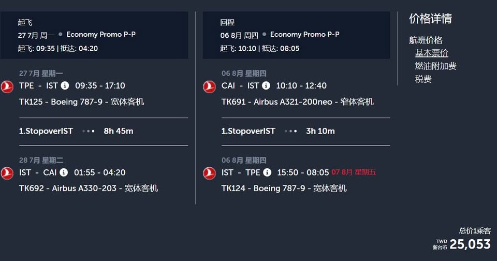Image resolution: width=497 pixels, height=261 pixels.
Task: Expand the 3h 10m stopover dots
Action: pos(291,131)
